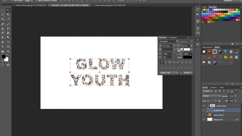Hide the Background layer
242x136 pixels.
tap(204, 119)
